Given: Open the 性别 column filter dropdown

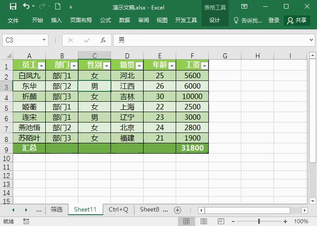Looking at the screenshot, I should pos(106,66).
